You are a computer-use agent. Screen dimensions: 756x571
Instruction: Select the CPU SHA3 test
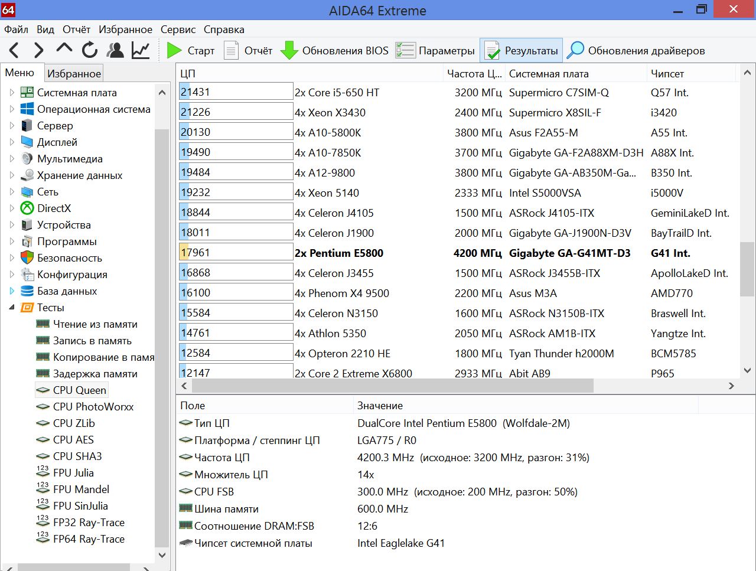tap(69, 456)
